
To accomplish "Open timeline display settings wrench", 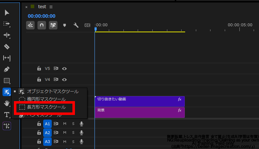I will click(76, 25).
